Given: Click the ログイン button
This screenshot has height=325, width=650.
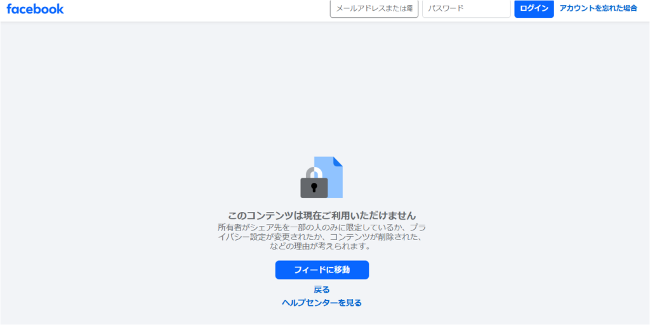Looking at the screenshot, I should point(534,8).
